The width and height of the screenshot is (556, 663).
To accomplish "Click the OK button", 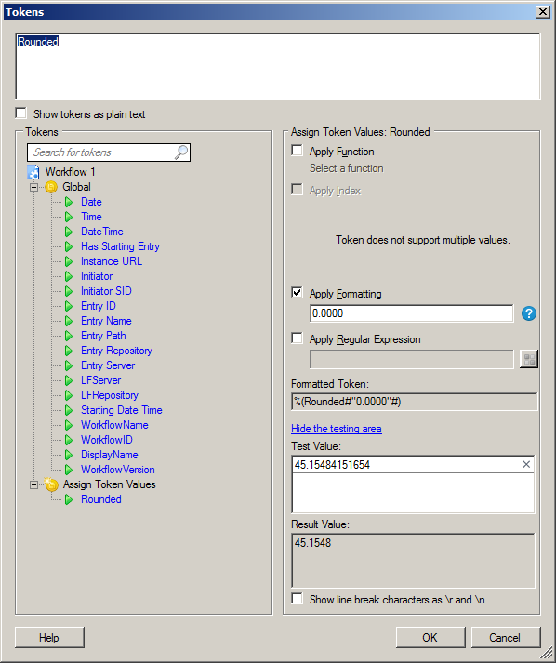I will pyautogui.click(x=430, y=637).
